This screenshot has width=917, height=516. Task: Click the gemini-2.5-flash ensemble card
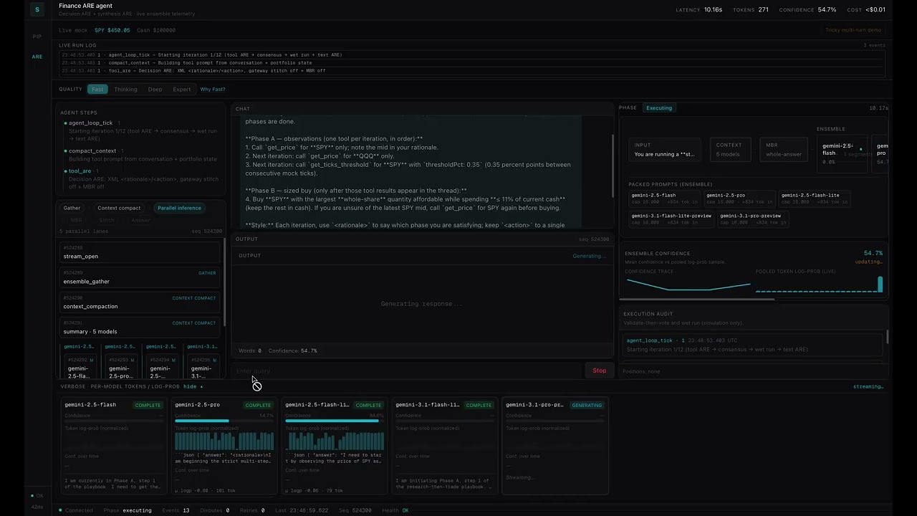pyautogui.click(x=842, y=153)
